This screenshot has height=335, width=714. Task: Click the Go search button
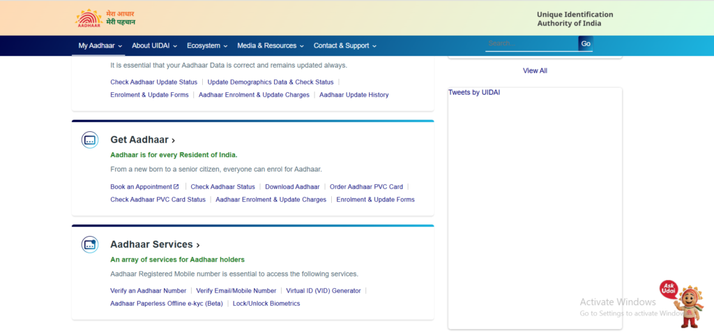(x=586, y=43)
